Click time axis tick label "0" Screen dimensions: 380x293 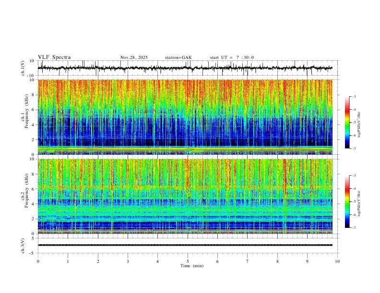click(x=38, y=261)
